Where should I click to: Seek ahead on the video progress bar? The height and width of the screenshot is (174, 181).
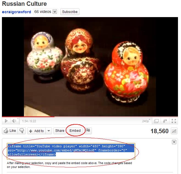pos(116,117)
